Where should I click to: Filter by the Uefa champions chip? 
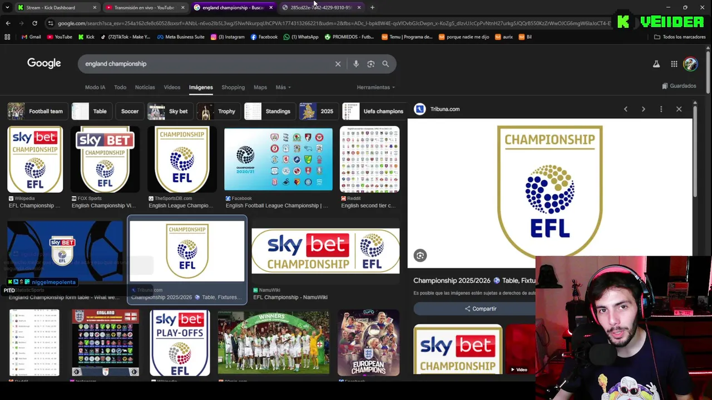[373, 111]
